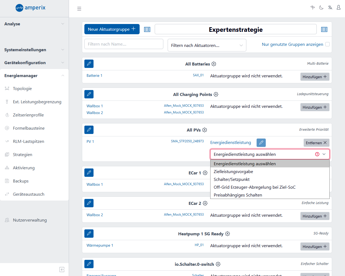Click Entfernen button for All PVs
Image resolution: width=345 pixels, height=276 pixels.
click(316, 143)
